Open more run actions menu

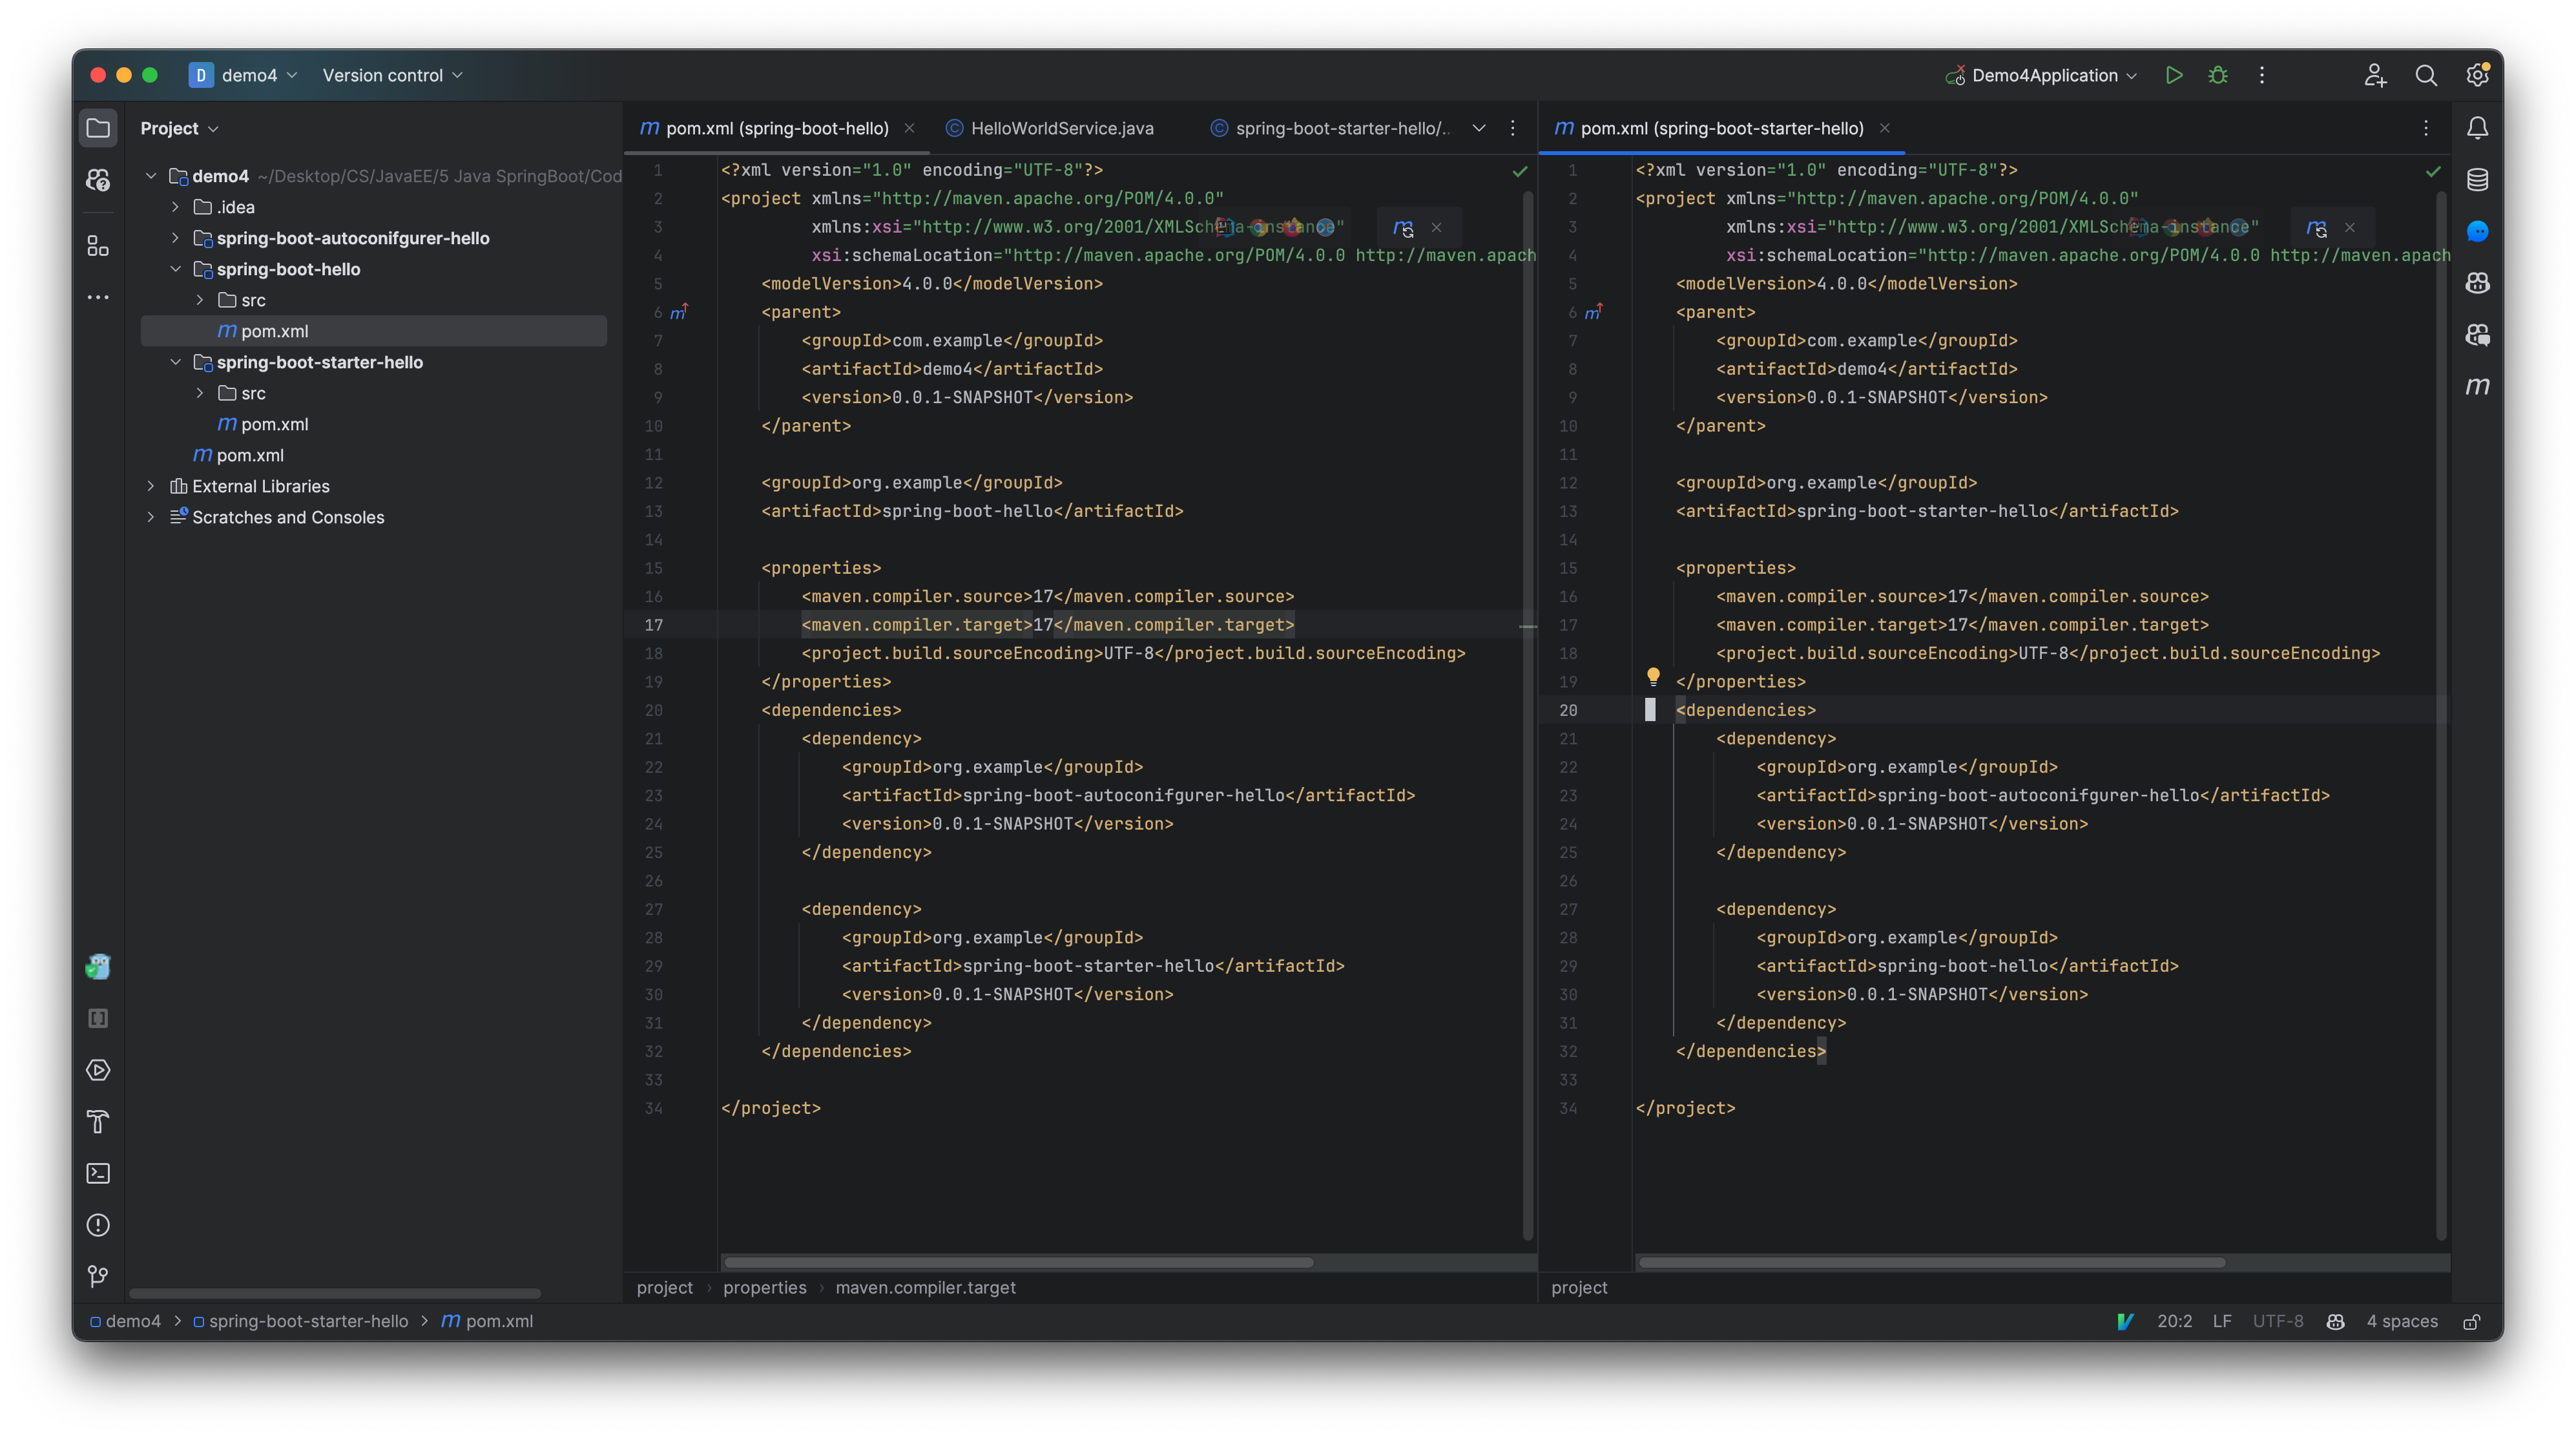2262,75
